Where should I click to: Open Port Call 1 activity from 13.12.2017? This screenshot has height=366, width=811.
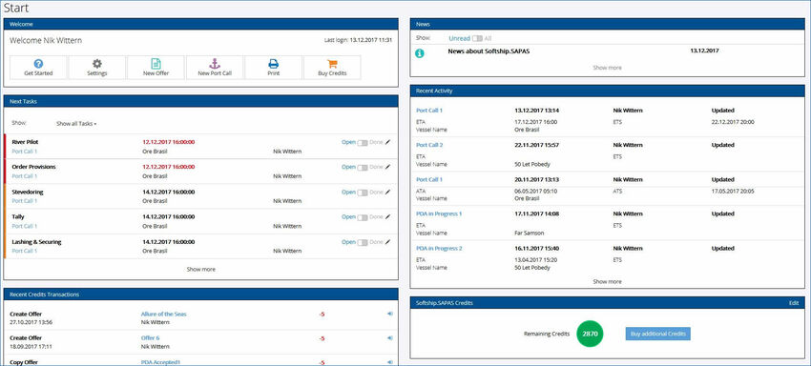pyautogui.click(x=429, y=111)
